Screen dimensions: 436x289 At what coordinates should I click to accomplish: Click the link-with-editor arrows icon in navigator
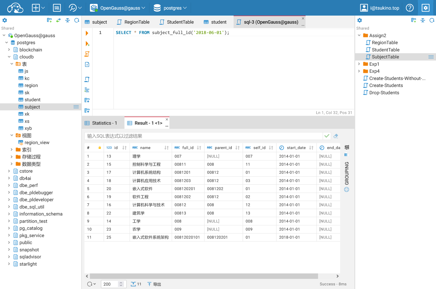click(58, 20)
